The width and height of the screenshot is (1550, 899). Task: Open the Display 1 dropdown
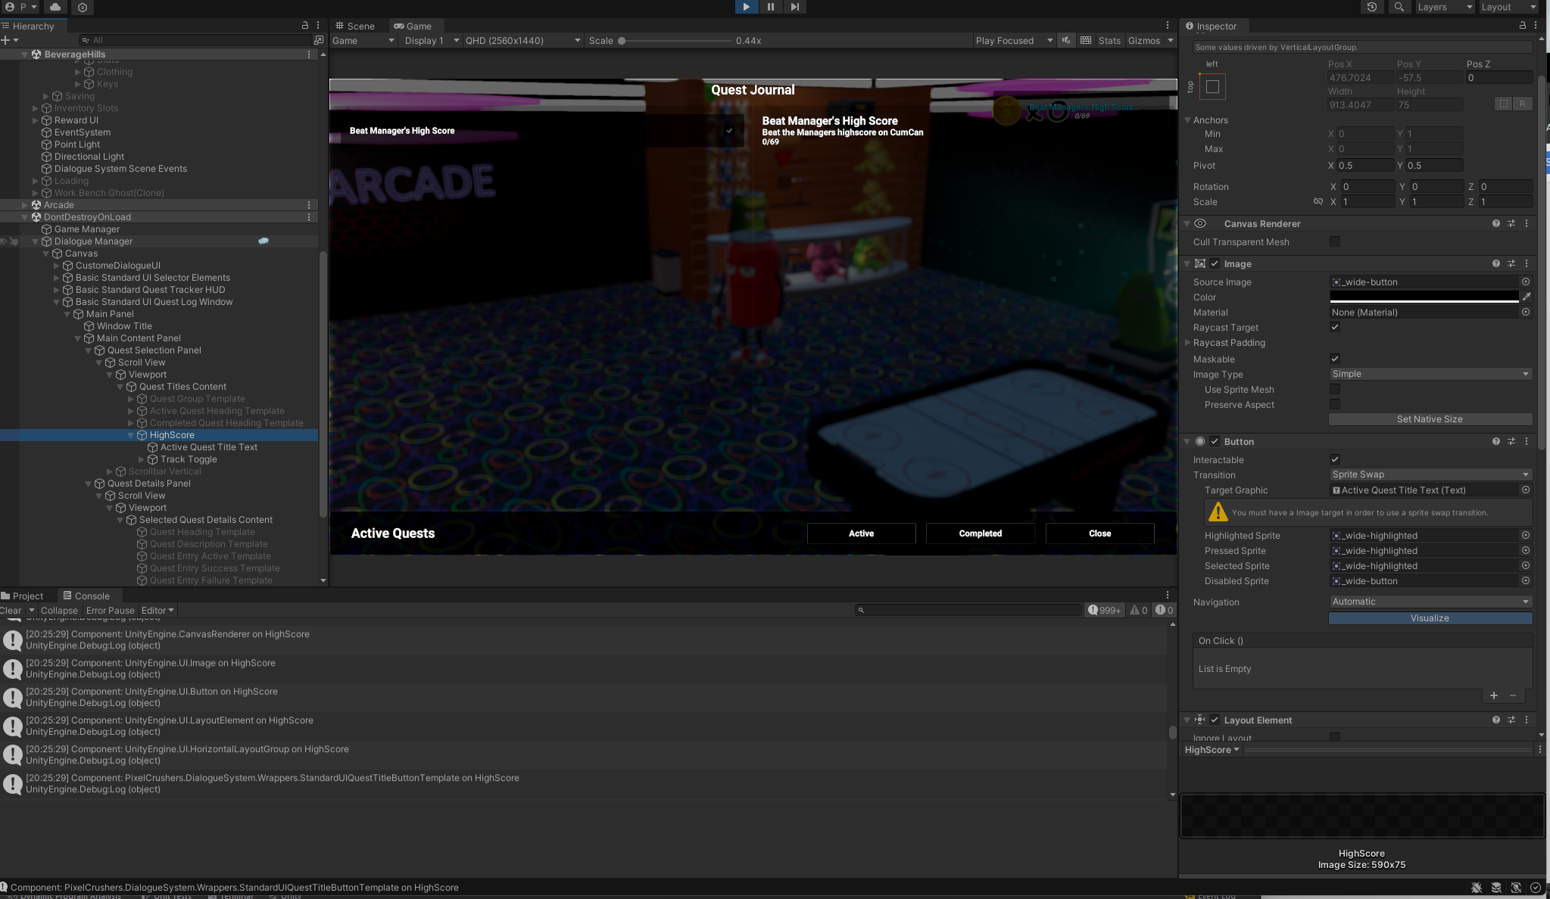click(x=432, y=41)
